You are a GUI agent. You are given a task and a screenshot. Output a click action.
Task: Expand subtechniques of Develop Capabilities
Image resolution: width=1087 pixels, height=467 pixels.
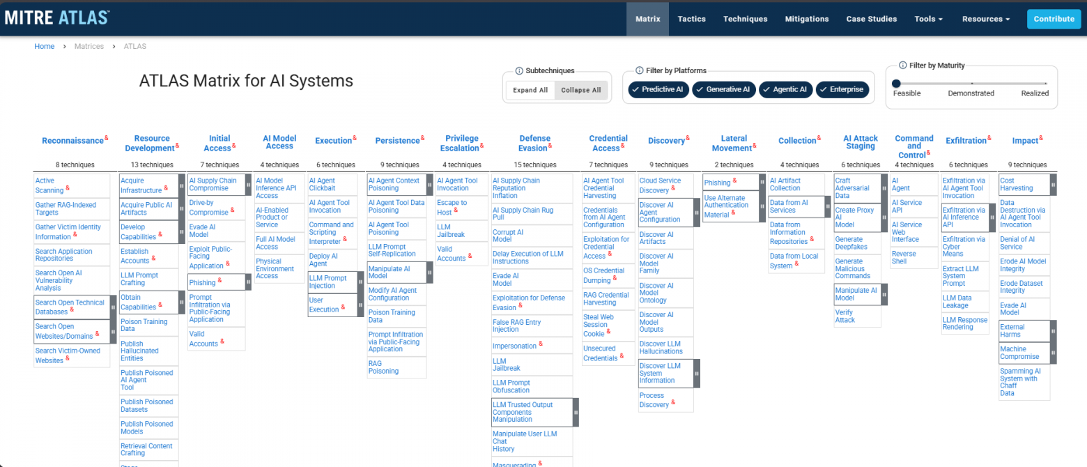pyautogui.click(x=182, y=232)
